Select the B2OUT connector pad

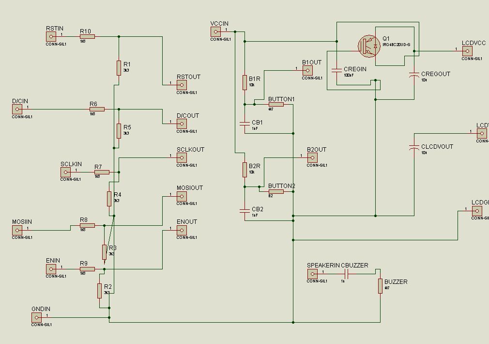312,157
